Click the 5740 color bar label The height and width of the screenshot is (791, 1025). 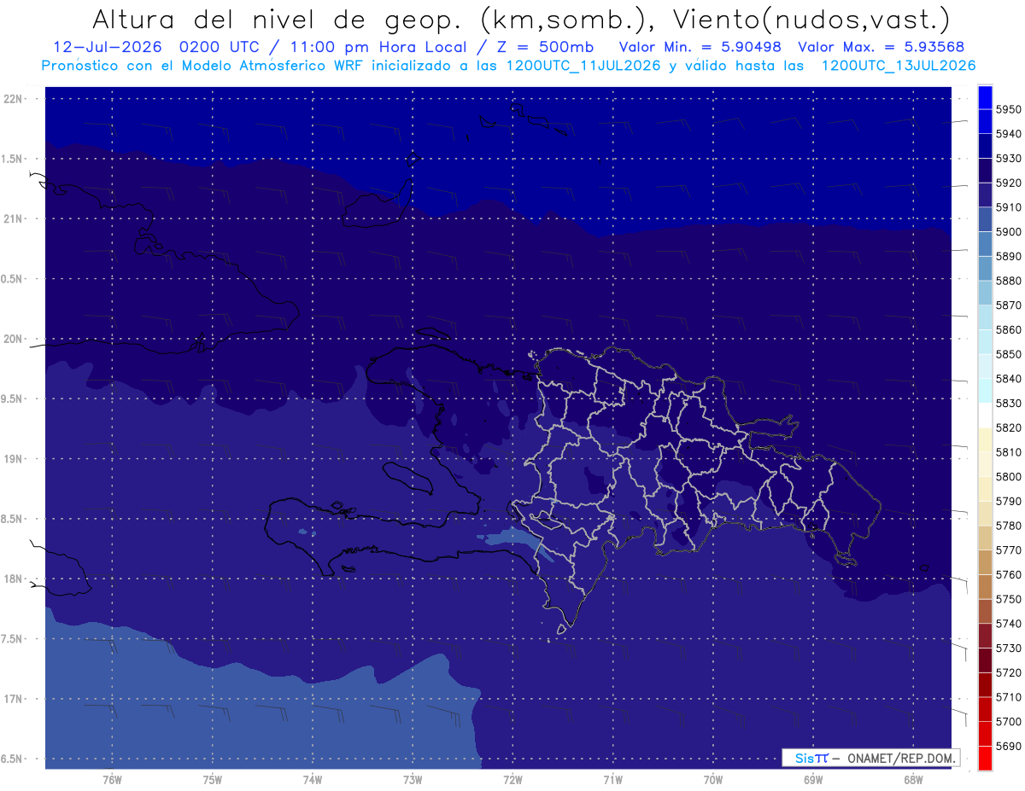click(x=1008, y=624)
